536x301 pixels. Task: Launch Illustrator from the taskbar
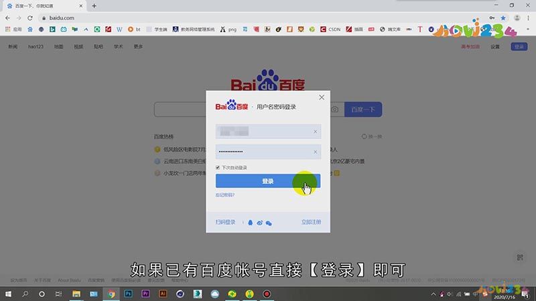click(163, 294)
